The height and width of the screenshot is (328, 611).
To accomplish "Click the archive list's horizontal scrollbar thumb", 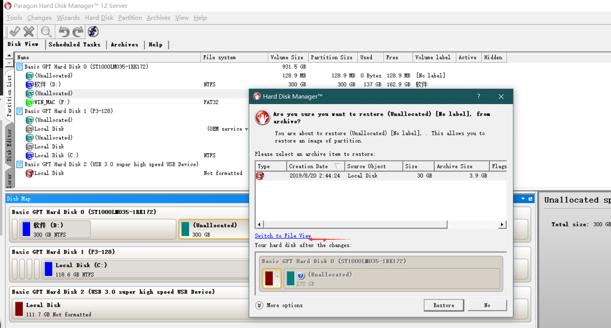I will point(355,224).
